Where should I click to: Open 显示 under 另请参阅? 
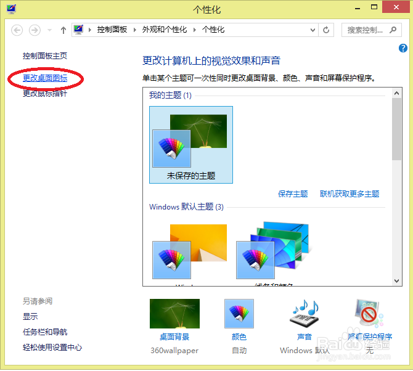pos(30,316)
